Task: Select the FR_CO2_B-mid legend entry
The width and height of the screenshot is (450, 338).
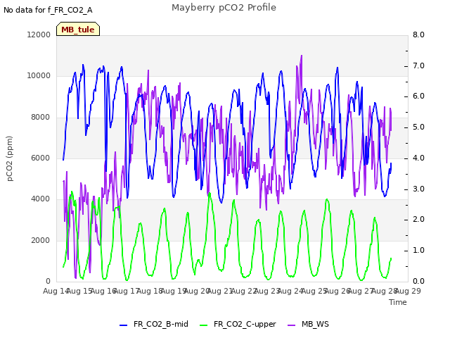Action: [x=154, y=324]
